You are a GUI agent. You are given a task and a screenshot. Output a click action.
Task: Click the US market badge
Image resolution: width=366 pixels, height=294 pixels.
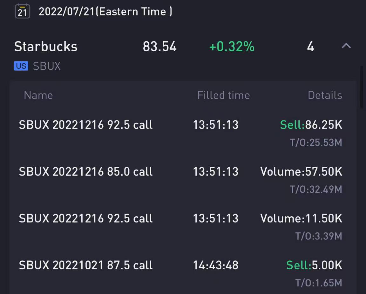point(21,66)
